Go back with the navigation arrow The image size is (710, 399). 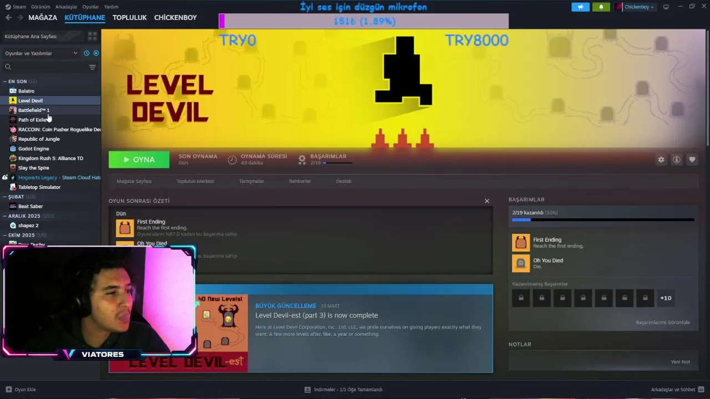(8, 18)
